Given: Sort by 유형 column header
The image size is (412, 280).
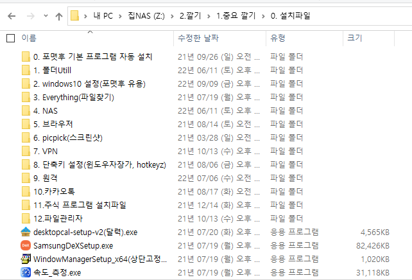Looking at the screenshot, I should pos(278,38).
